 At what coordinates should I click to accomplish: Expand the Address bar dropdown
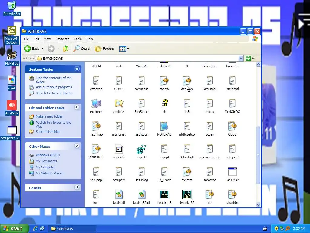(241, 58)
